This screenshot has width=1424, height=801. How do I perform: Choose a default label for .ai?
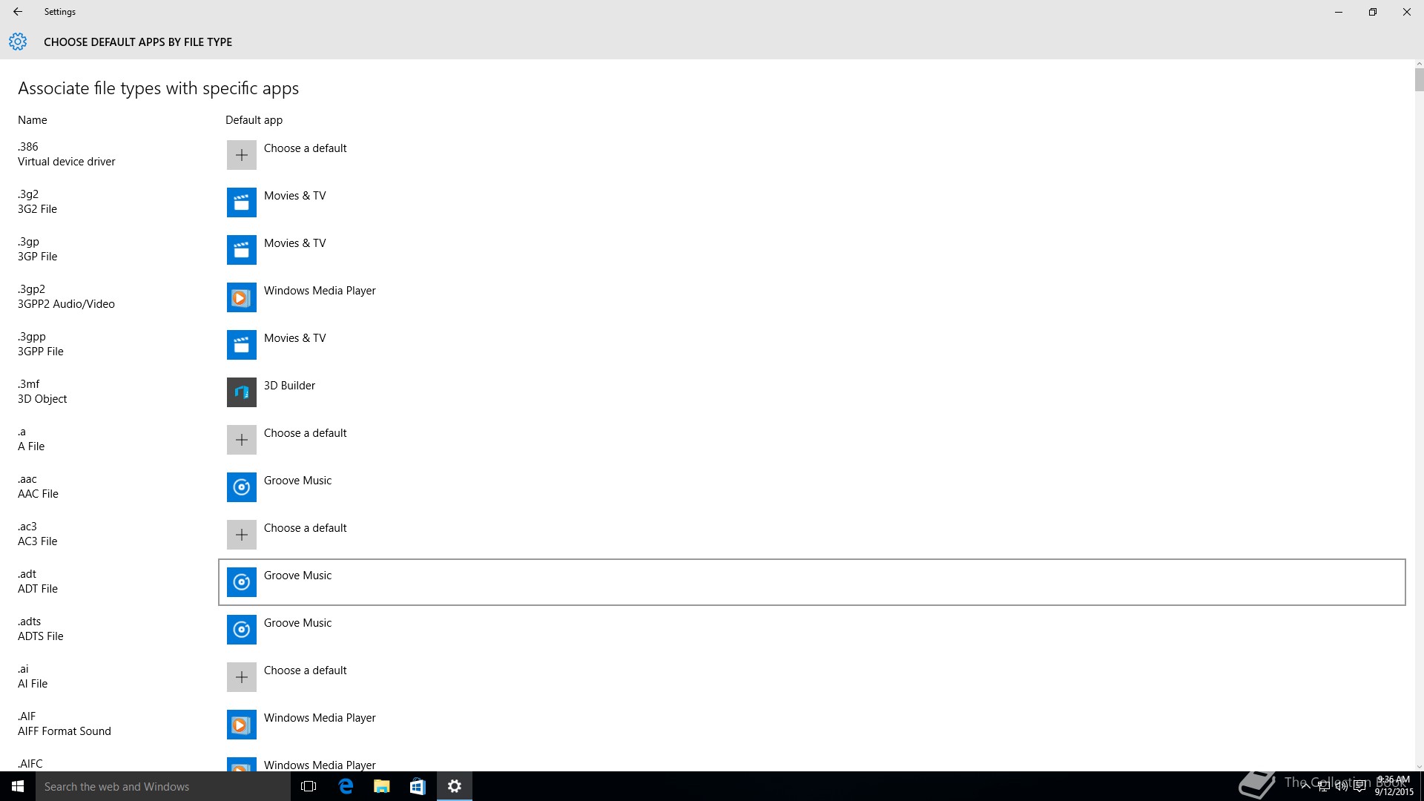point(306,670)
